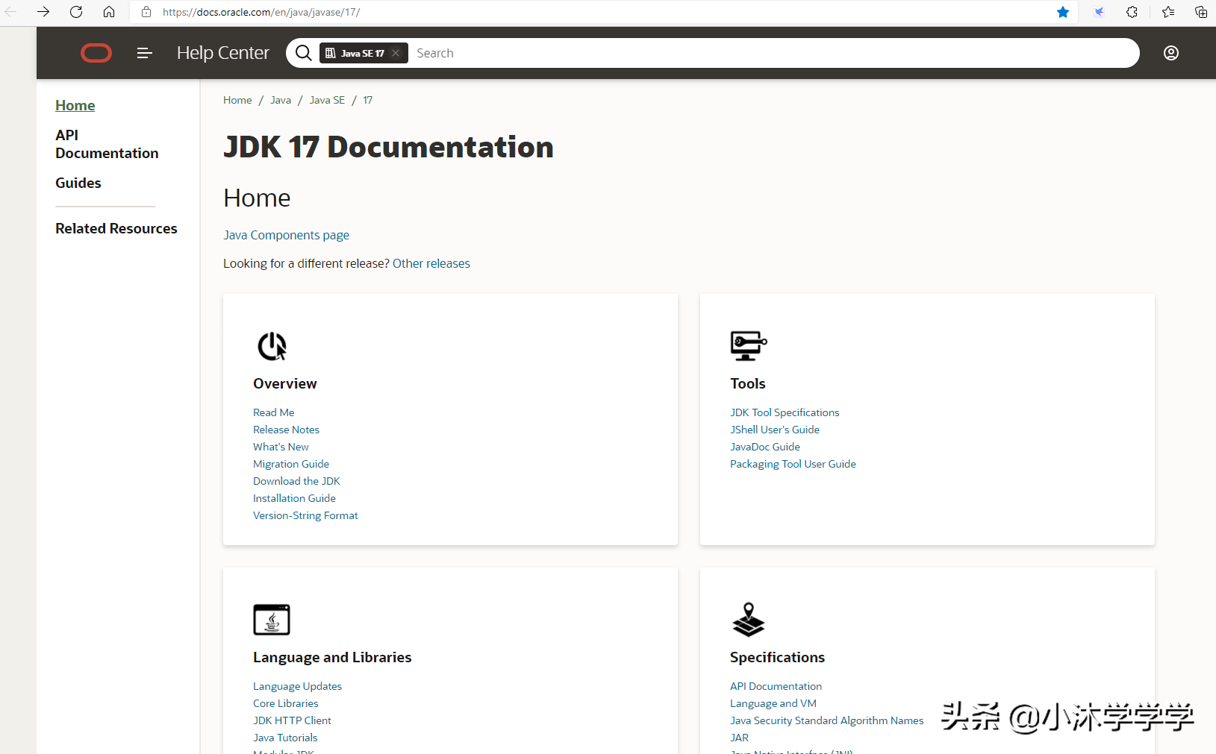Click the browser address bar URL
The height and width of the screenshot is (754, 1216).
(261, 12)
